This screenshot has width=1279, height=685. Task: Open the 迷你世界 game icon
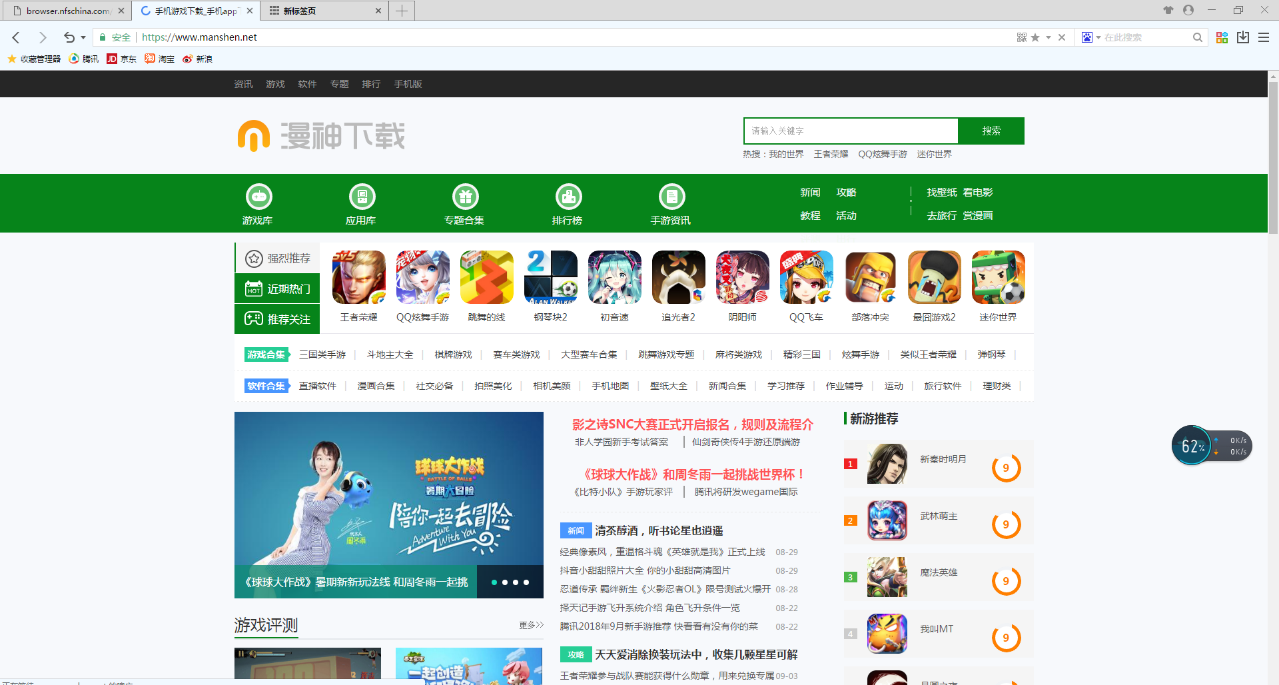pyautogui.click(x=999, y=277)
